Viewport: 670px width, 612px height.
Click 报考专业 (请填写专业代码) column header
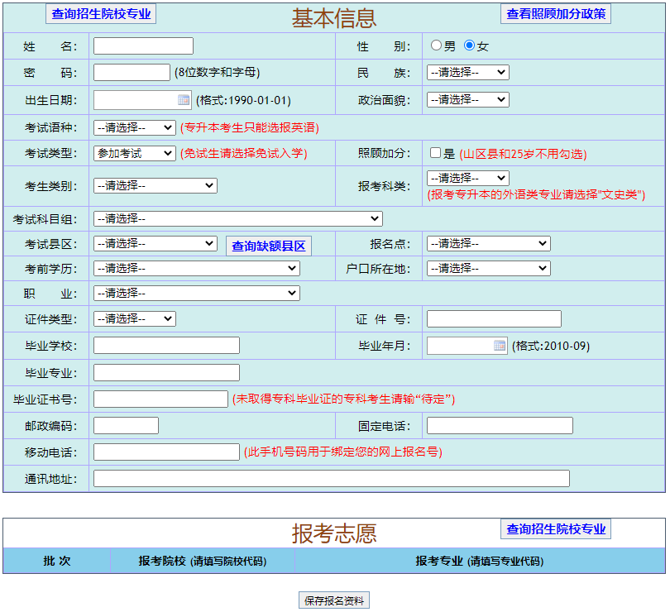click(480, 561)
